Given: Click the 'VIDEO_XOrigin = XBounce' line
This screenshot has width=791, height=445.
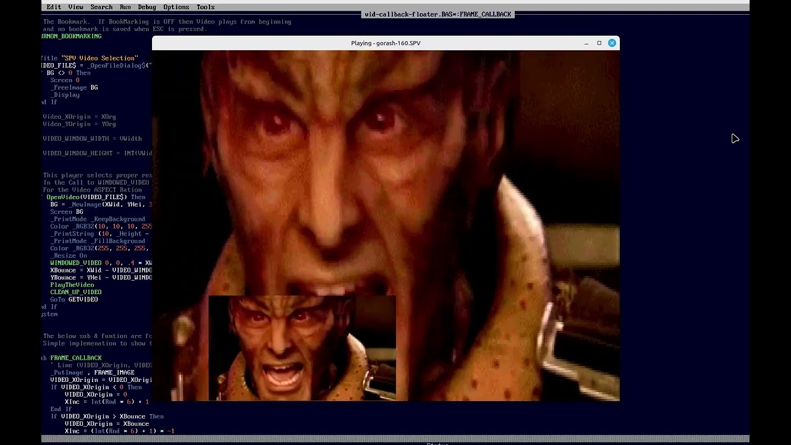Looking at the screenshot, I should [107, 424].
